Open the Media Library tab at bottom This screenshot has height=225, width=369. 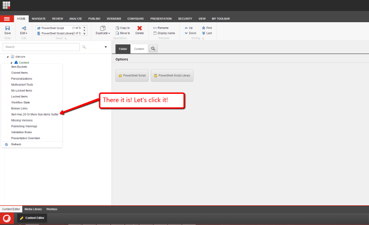click(33, 209)
